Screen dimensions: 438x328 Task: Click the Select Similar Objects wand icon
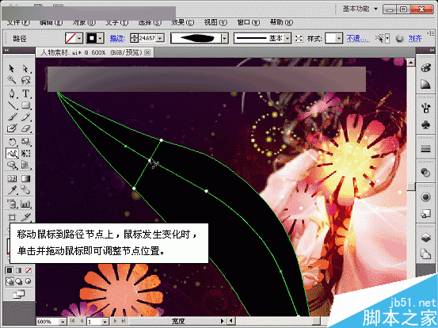click(x=379, y=38)
